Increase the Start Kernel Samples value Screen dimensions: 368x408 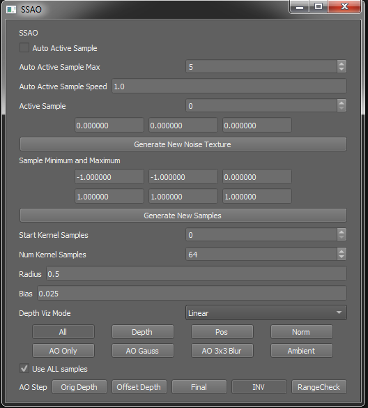click(342, 232)
